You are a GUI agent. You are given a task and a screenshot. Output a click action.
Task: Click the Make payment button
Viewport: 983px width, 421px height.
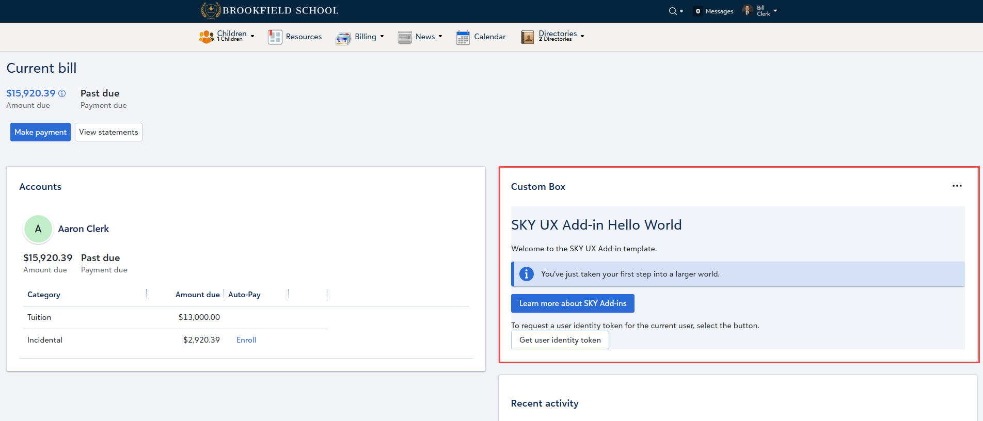[40, 132]
